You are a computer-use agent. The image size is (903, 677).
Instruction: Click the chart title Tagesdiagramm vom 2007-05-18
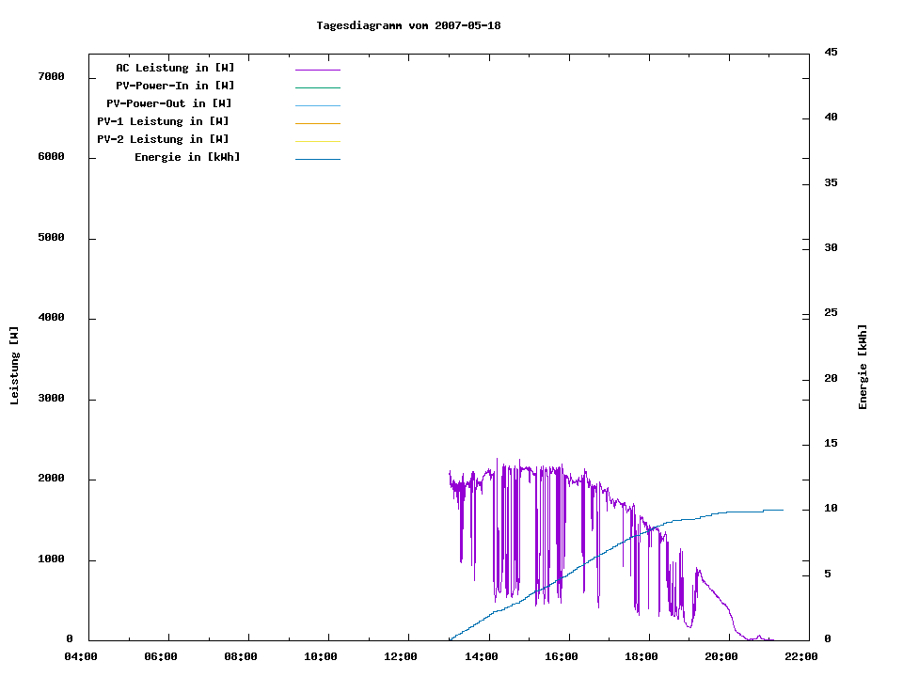pos(408,25)
